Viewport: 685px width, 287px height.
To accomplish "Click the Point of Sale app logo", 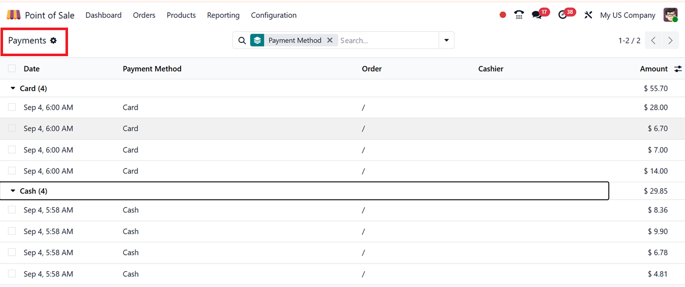I will [14, 15].
